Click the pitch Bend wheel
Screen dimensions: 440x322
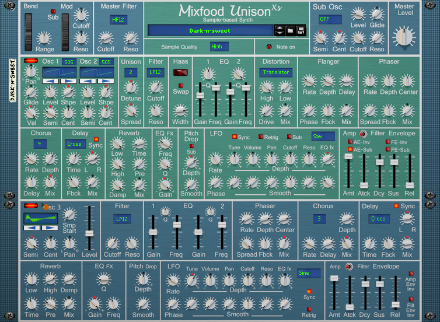point(29,32)
